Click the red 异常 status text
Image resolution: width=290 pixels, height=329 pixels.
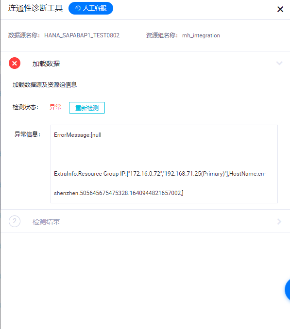55,107
